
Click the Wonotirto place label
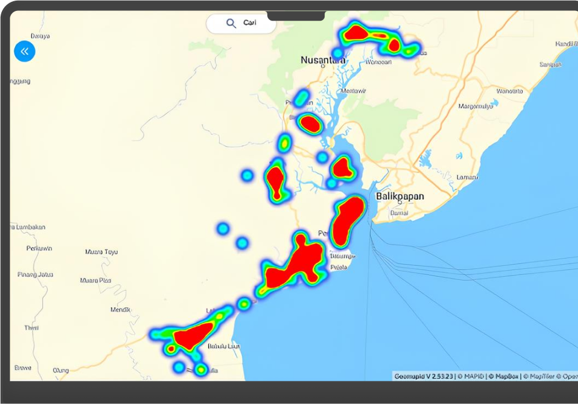point(509,91)
